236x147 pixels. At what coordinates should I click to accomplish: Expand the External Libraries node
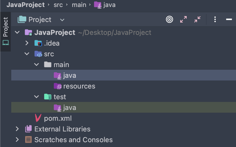tap(17, 129)
